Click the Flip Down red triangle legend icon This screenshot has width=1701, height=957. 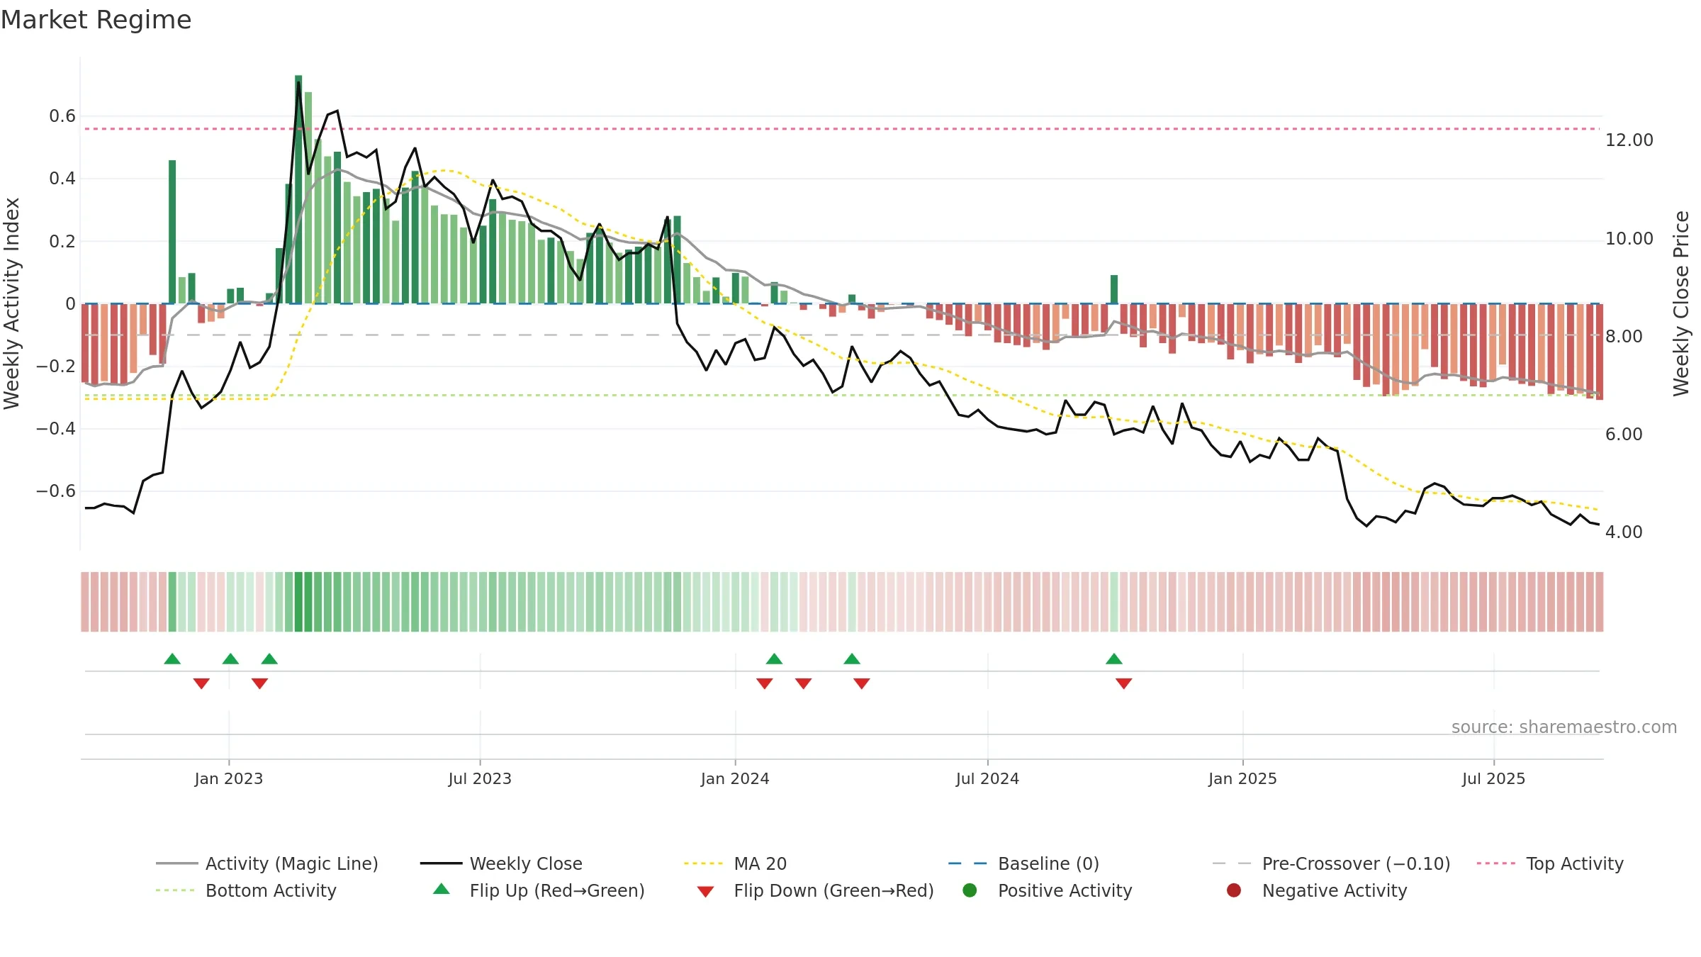coord(705,892)
